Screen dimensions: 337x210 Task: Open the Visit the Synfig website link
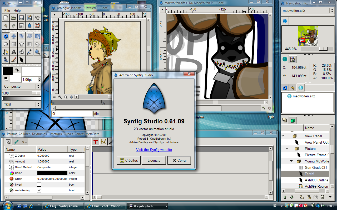[154, 150]
